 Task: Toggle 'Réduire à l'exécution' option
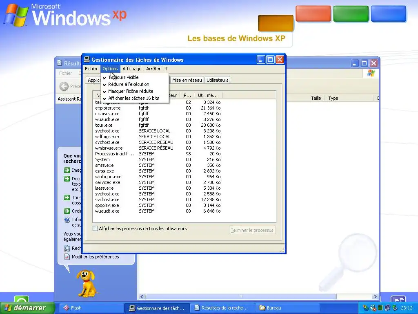[135, 84]
